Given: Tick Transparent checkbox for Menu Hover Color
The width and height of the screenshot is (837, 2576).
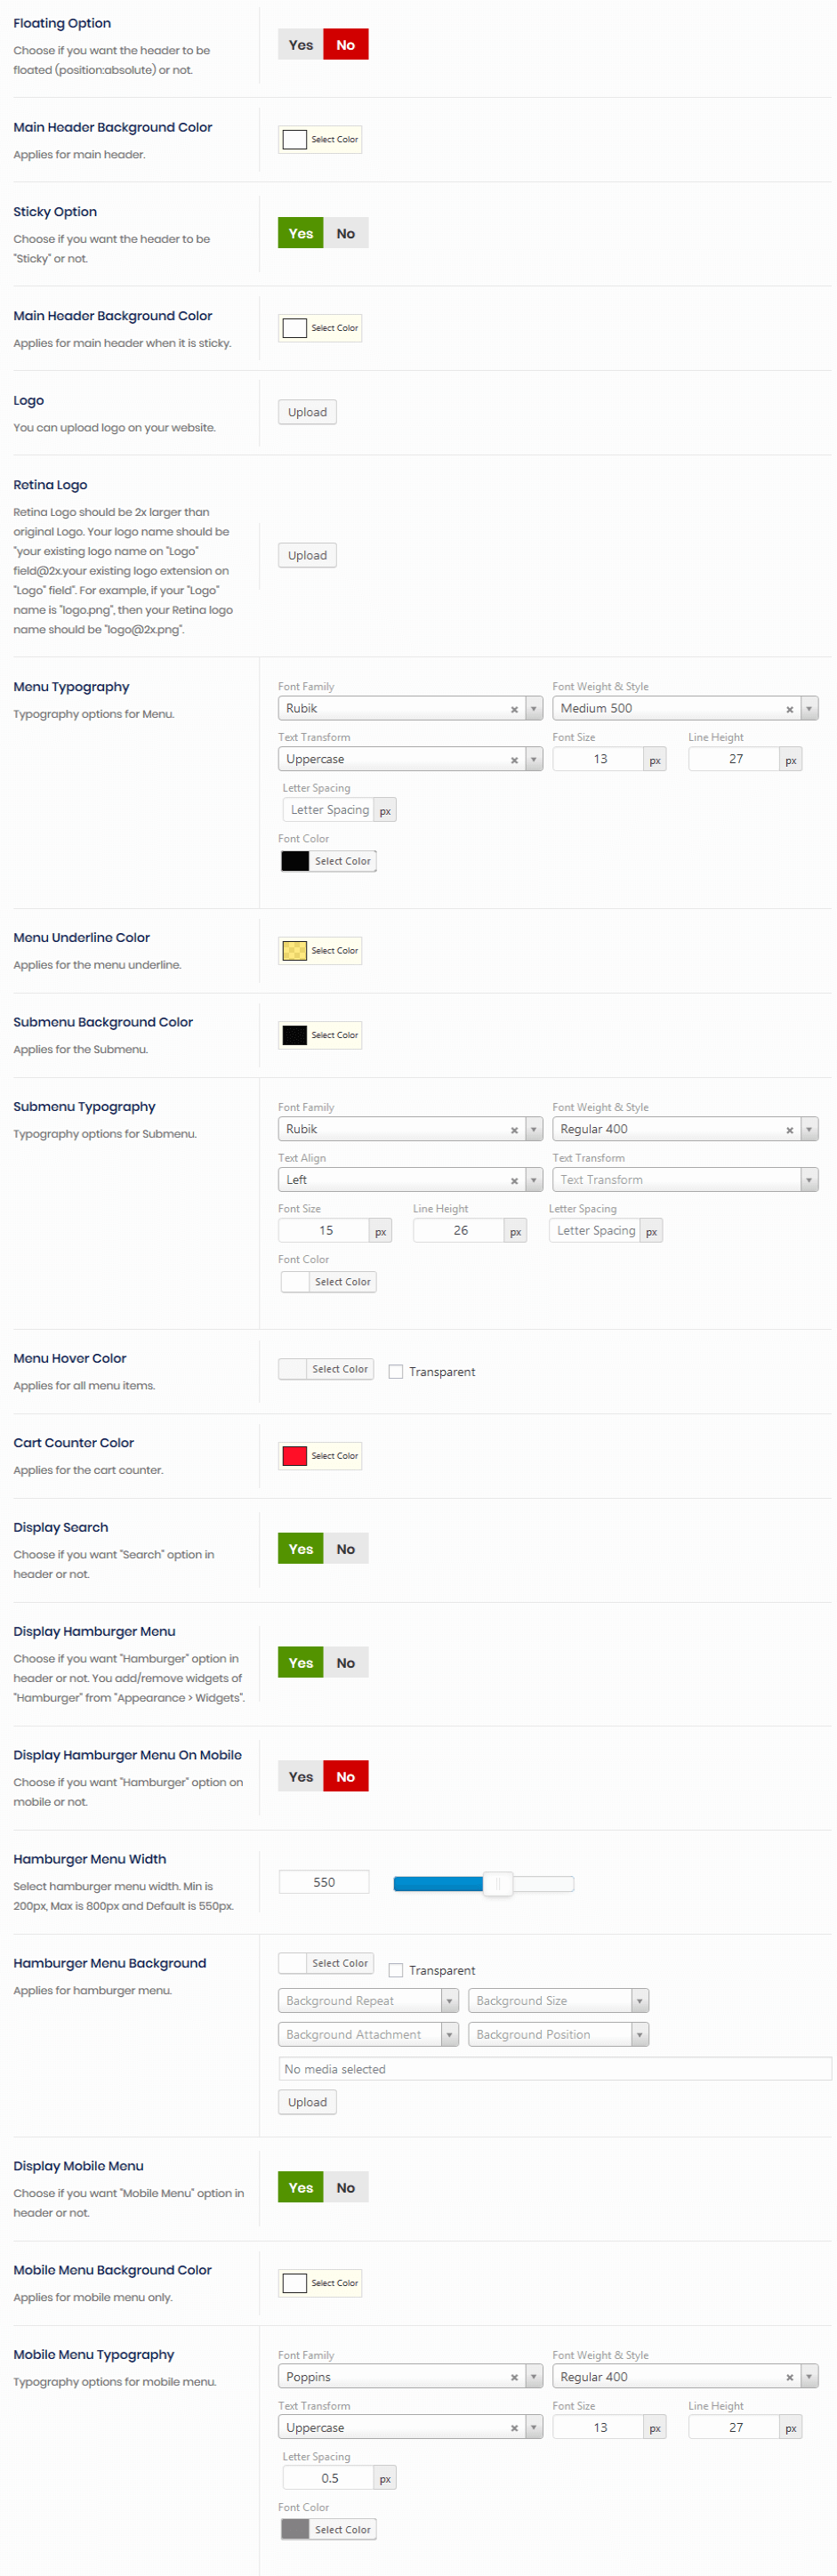Looking at the screenshot, I should coord(396,1372).
